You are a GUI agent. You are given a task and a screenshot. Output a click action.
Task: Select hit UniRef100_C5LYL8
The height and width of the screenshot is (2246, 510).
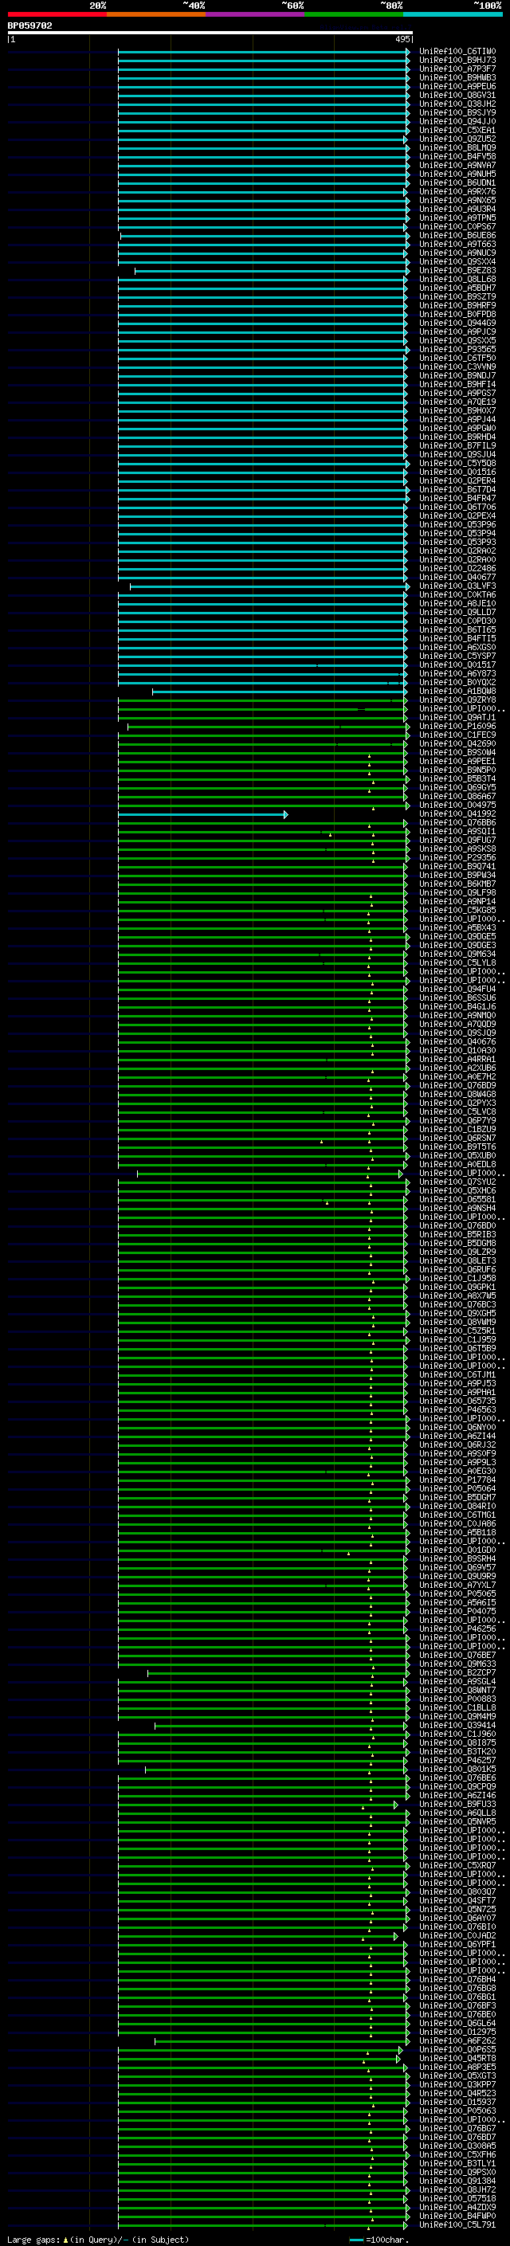click(457, 963)
